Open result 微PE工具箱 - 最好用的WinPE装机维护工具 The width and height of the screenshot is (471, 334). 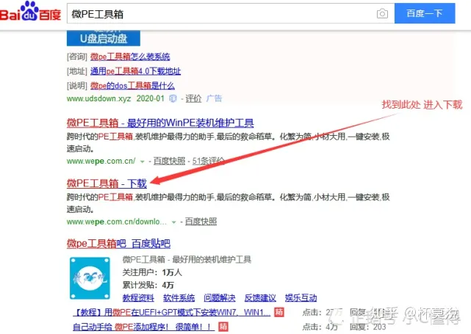click(160, 123)
